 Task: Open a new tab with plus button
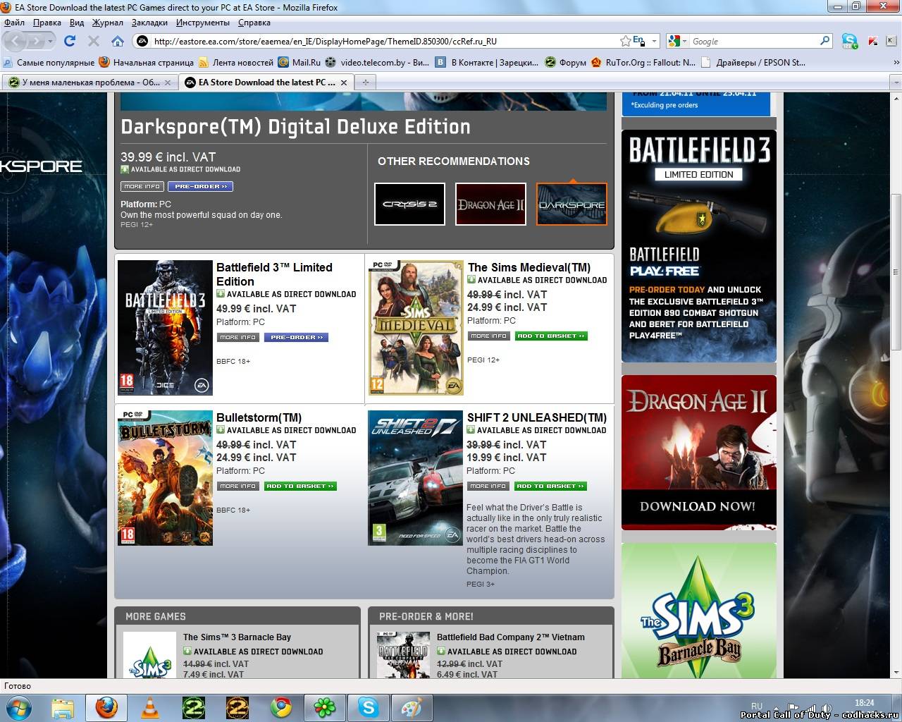pyautogui.click(x=365, y=82)
